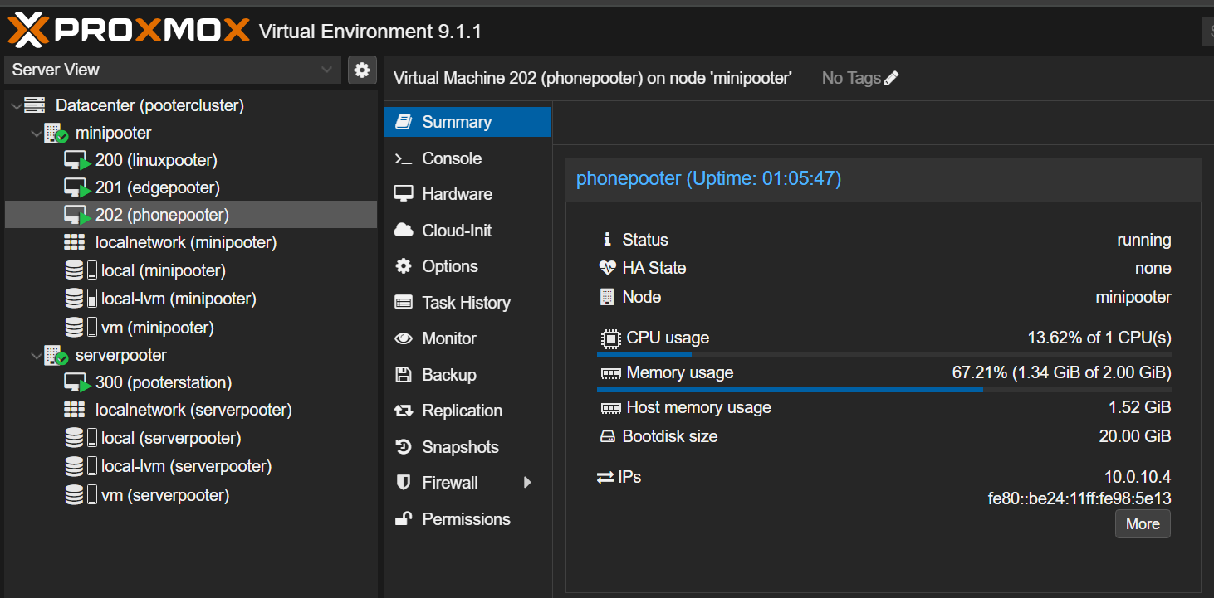Viewport: 1214px width, 598px height.
Task: Open the Firewall tab
Action: (x=467, y=483)
